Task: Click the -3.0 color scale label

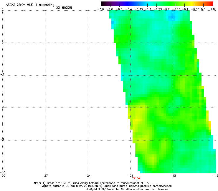Action: coord(101,9)
